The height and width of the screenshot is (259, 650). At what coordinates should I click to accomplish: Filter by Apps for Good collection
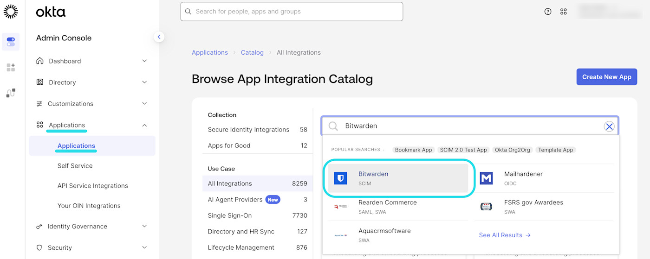pos(258,145)
